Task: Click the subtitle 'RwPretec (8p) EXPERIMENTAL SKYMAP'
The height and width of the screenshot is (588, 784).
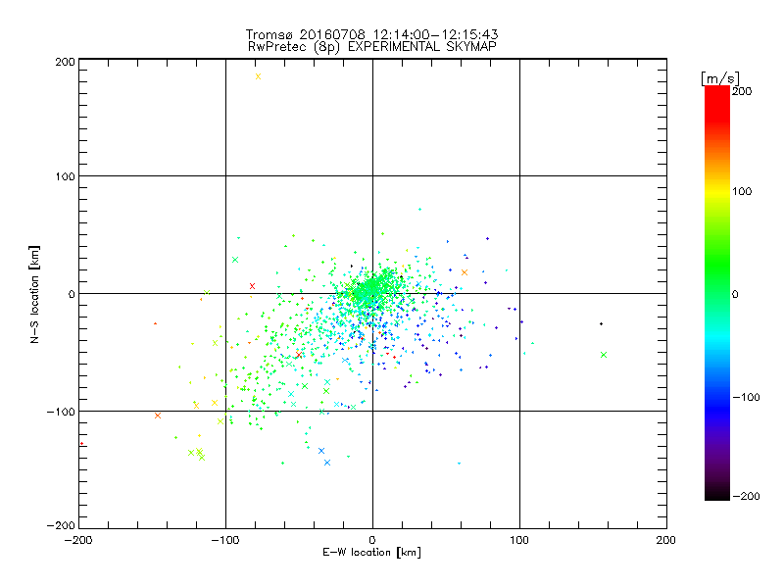Action: click(372, 46)
